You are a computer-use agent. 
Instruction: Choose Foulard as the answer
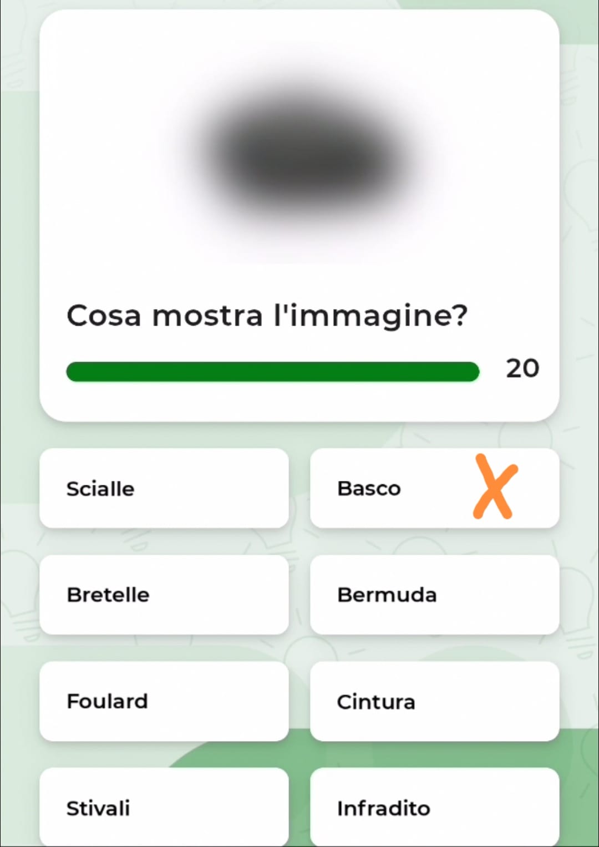[164, 701]
